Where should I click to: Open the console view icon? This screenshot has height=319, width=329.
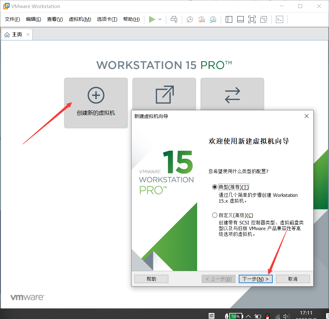click(x=279, y=19)
